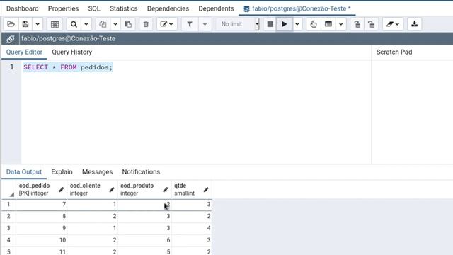
Task: Open the Dependencies tab
Action: [168, 8]
